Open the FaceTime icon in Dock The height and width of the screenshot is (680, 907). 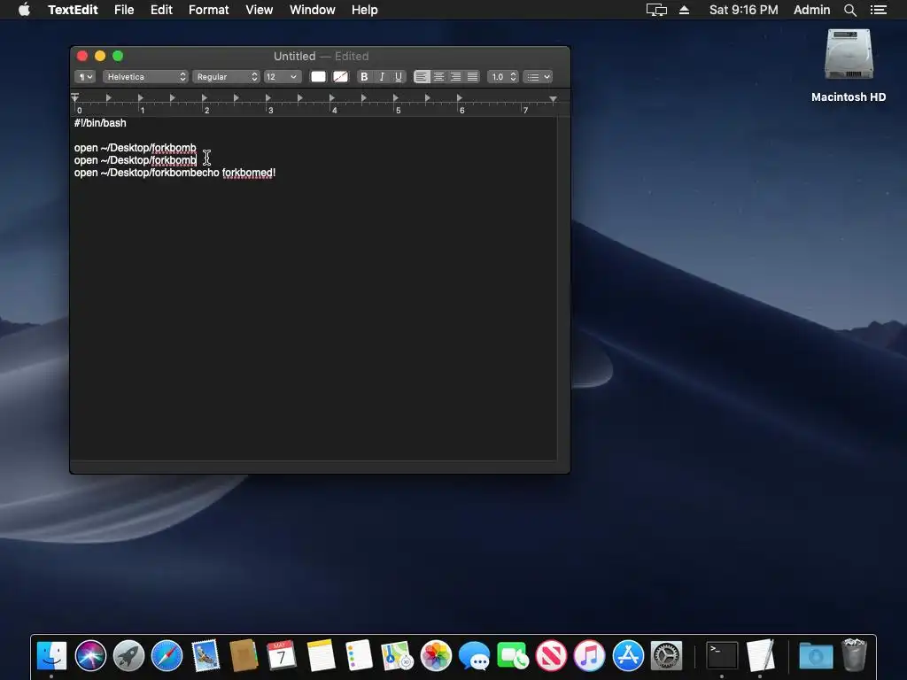coord(513,656)
